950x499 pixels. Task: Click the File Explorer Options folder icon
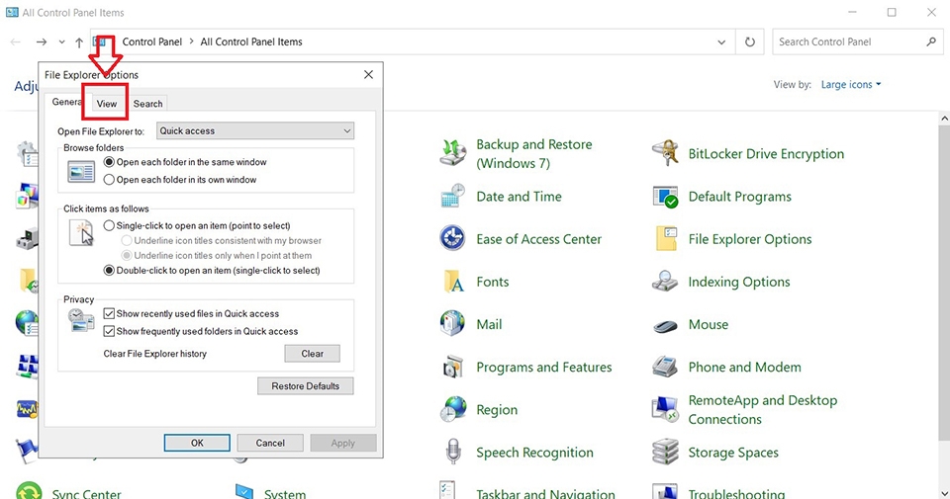pos(666,239)
